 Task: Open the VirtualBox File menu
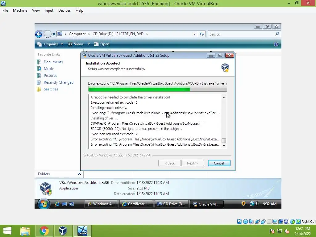click(x=5, y=10)
